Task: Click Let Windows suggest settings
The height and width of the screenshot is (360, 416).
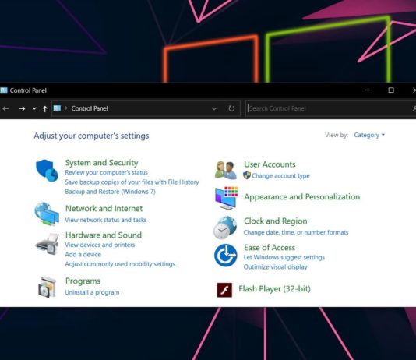Action: pyautogui.click(x=284, y=257)
